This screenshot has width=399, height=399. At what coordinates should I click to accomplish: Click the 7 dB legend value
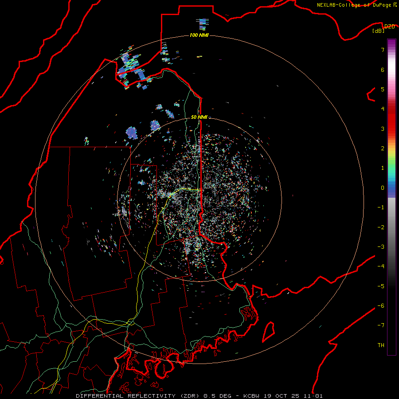(383, 50)
